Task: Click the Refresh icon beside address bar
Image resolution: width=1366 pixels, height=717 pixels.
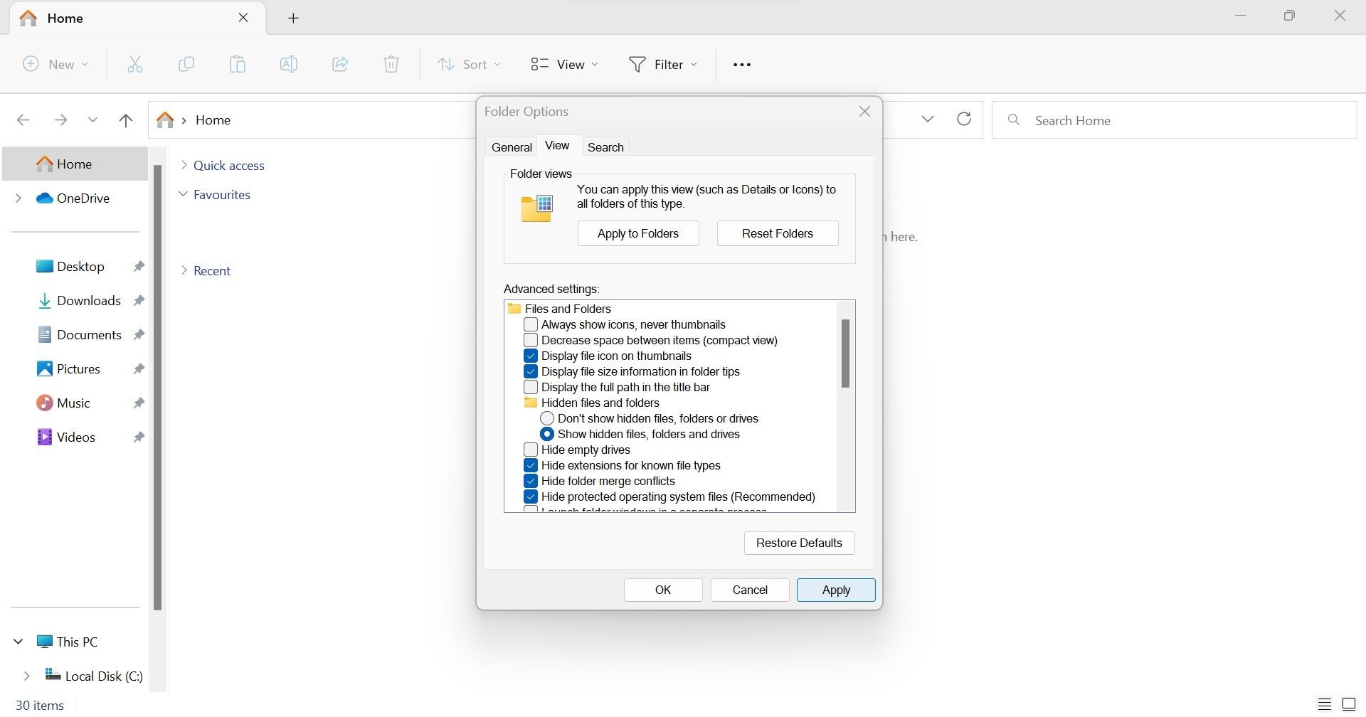Action: 964,119
